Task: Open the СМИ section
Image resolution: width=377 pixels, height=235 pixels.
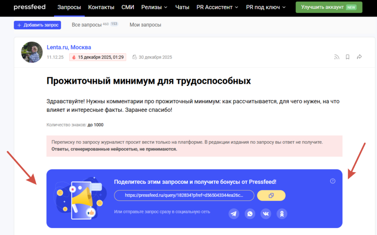Action: (x=128, y=7)
